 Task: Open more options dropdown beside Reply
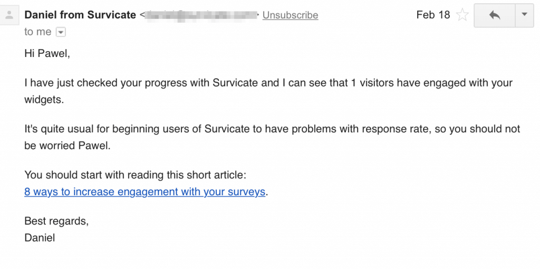[525, 15]
